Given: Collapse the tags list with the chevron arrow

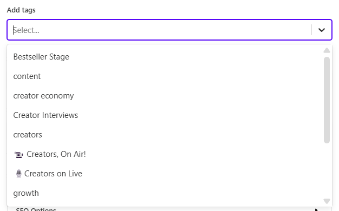Looking at the screenshot, I should [322, 30].
